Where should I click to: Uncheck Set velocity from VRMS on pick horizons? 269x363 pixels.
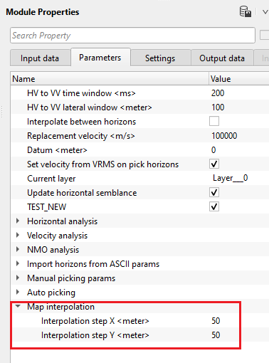tap(214, 164)
